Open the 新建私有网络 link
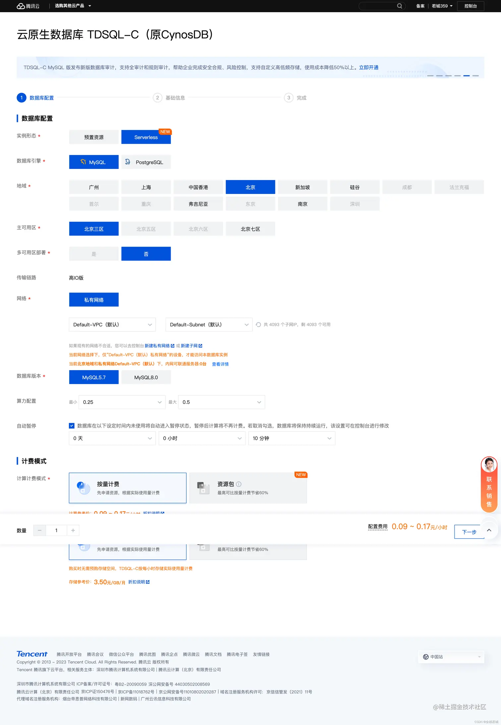Image resolution: width=501 pixels, height=725 pixels. pos(159,346)
